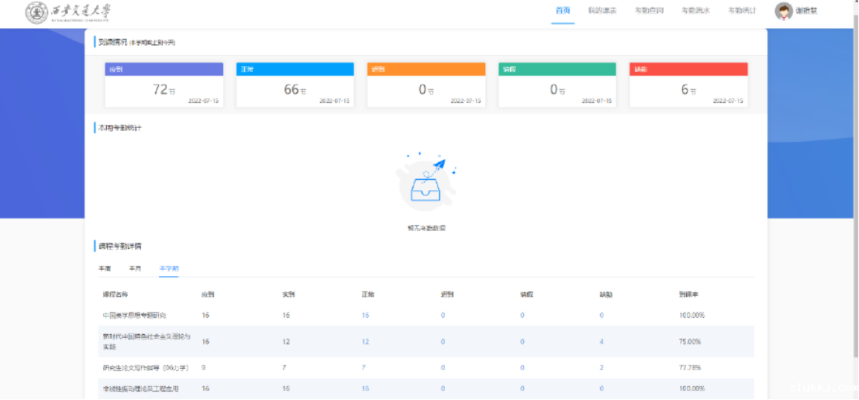Screen dimensions: 859x400
Task: Switch to the 本月 tab
Action: 135,268
